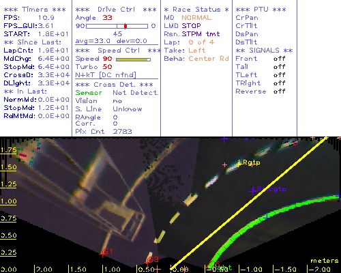Click the red angle slider marker
Viewport: 341px width, 273px height.
click(x=125, y=26)
